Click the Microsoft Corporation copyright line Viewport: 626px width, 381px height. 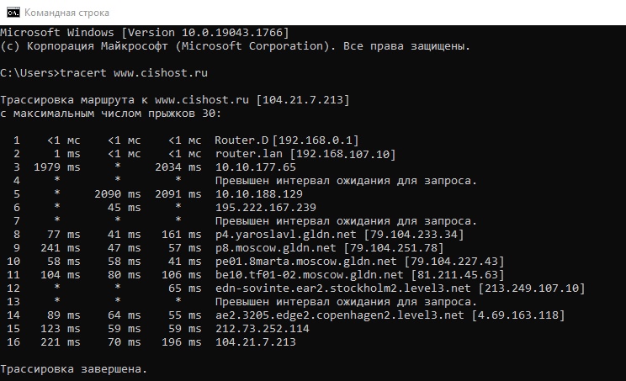coord(235,45)
